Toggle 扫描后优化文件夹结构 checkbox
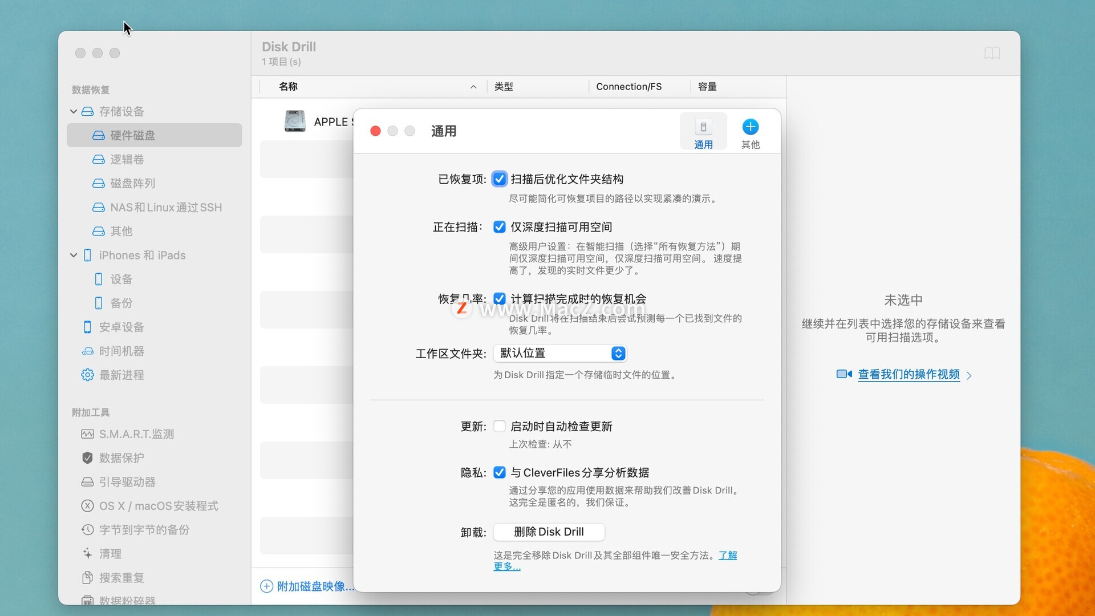This screenshot has height=616, width=1095. 499,179
